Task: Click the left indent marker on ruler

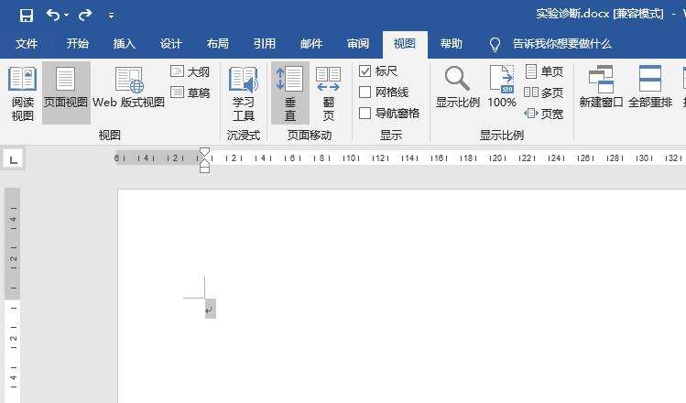Action: (204, 169)
